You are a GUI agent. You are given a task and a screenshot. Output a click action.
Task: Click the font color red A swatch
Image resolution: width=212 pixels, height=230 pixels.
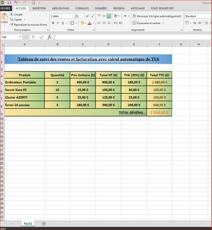pos(90,23)
